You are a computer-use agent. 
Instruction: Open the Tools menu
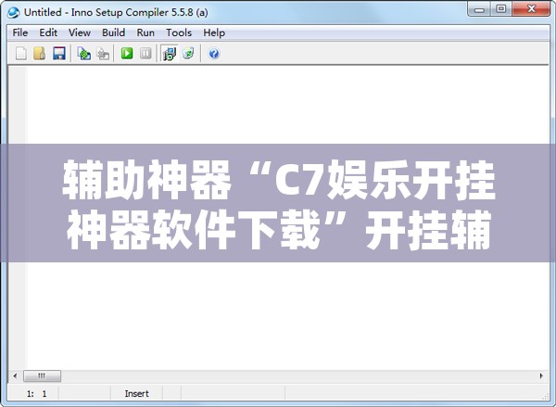(179, 32)
